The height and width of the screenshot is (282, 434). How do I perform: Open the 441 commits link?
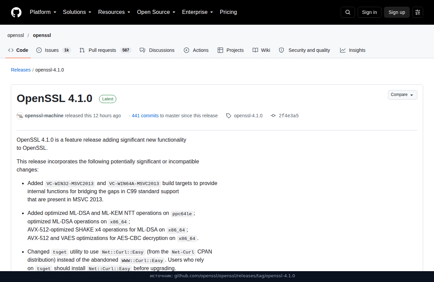[145, 116]
